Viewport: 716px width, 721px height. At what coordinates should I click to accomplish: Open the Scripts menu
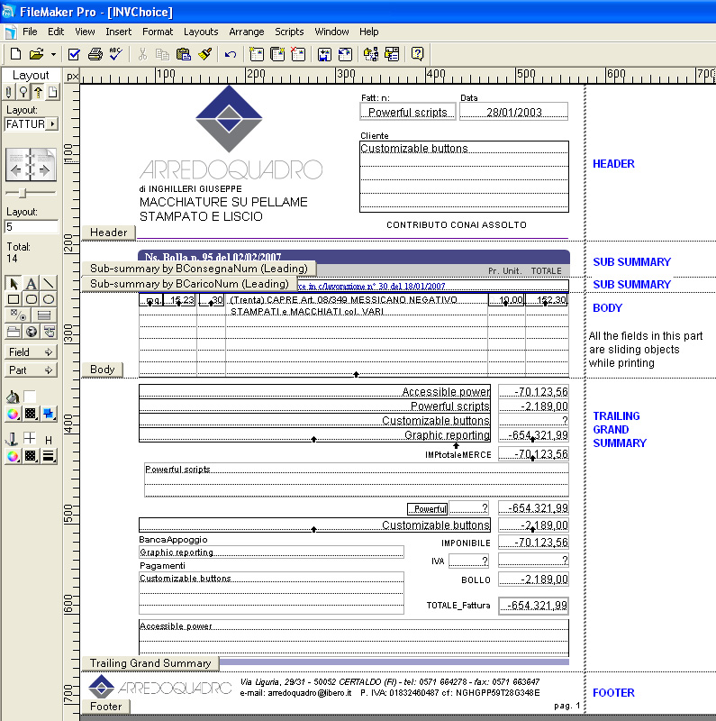click(x=289, y=32)
